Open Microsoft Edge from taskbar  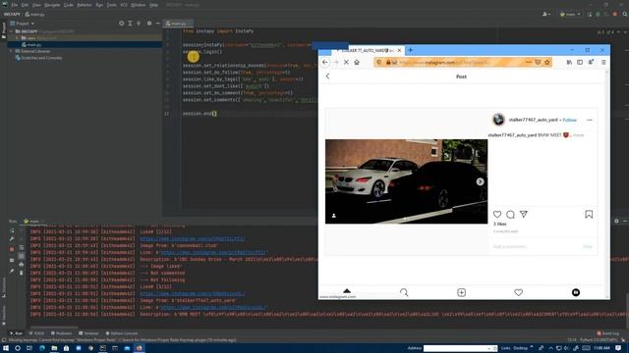click(x=41, y=348)
